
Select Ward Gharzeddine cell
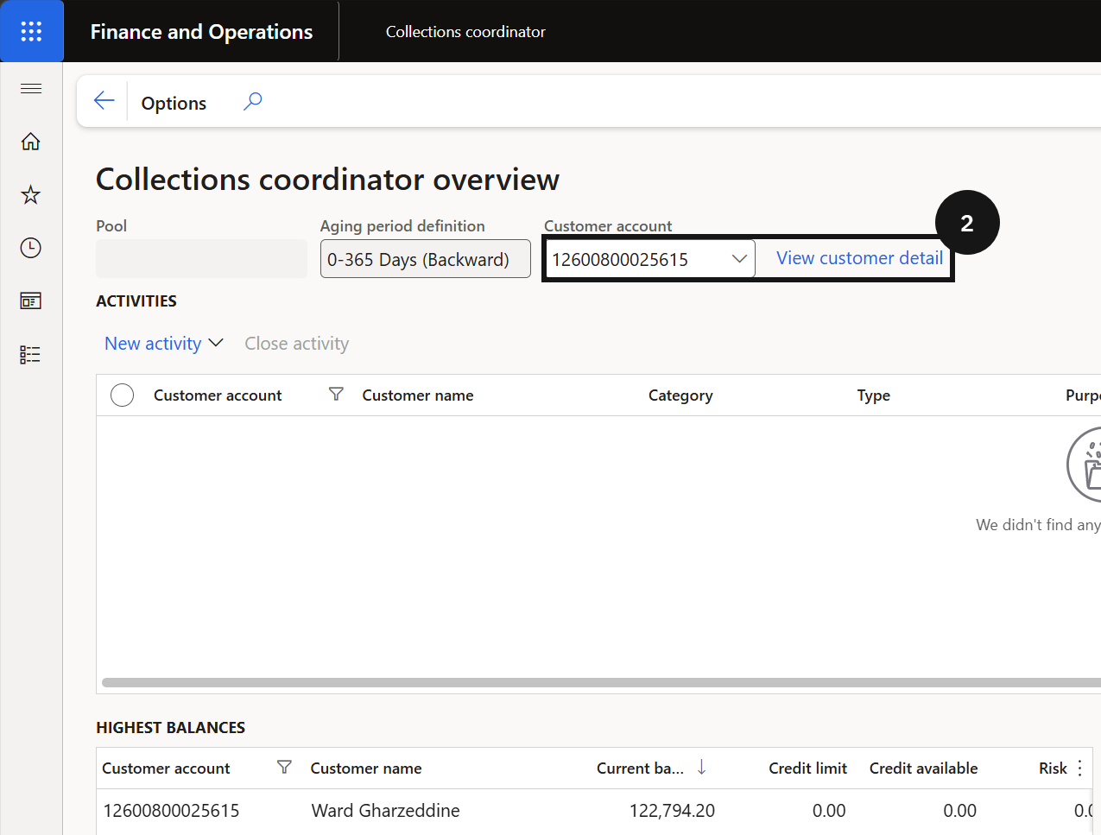pos(385,811)
